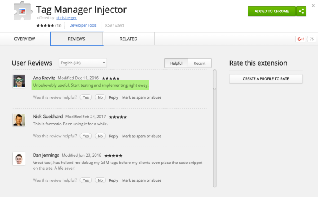Image resolution: width=318 pixels, height=197 pixels.
Task: Click the 'Great tool, has helped me debug' review text
Action: [118, 165]
